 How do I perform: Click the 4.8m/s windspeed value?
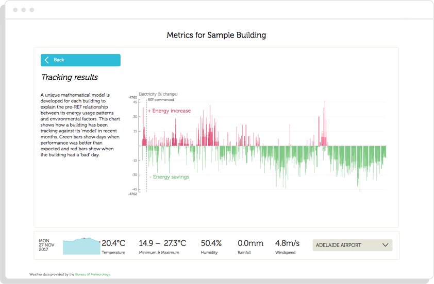coord(288,243)
